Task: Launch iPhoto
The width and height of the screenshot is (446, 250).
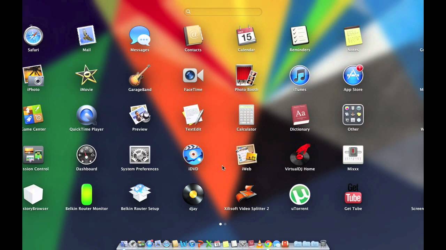Action: (33, 76)
